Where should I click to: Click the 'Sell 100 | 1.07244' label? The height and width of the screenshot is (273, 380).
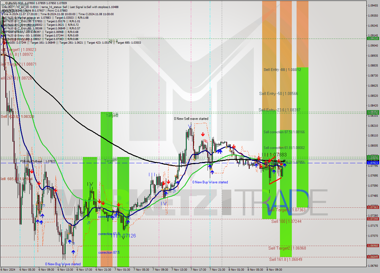point(286,221)
